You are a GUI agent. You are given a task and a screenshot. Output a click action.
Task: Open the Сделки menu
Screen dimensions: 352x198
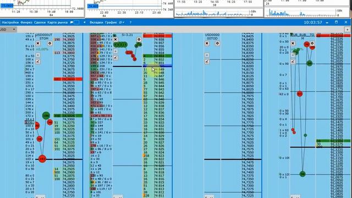coord(40,23)
